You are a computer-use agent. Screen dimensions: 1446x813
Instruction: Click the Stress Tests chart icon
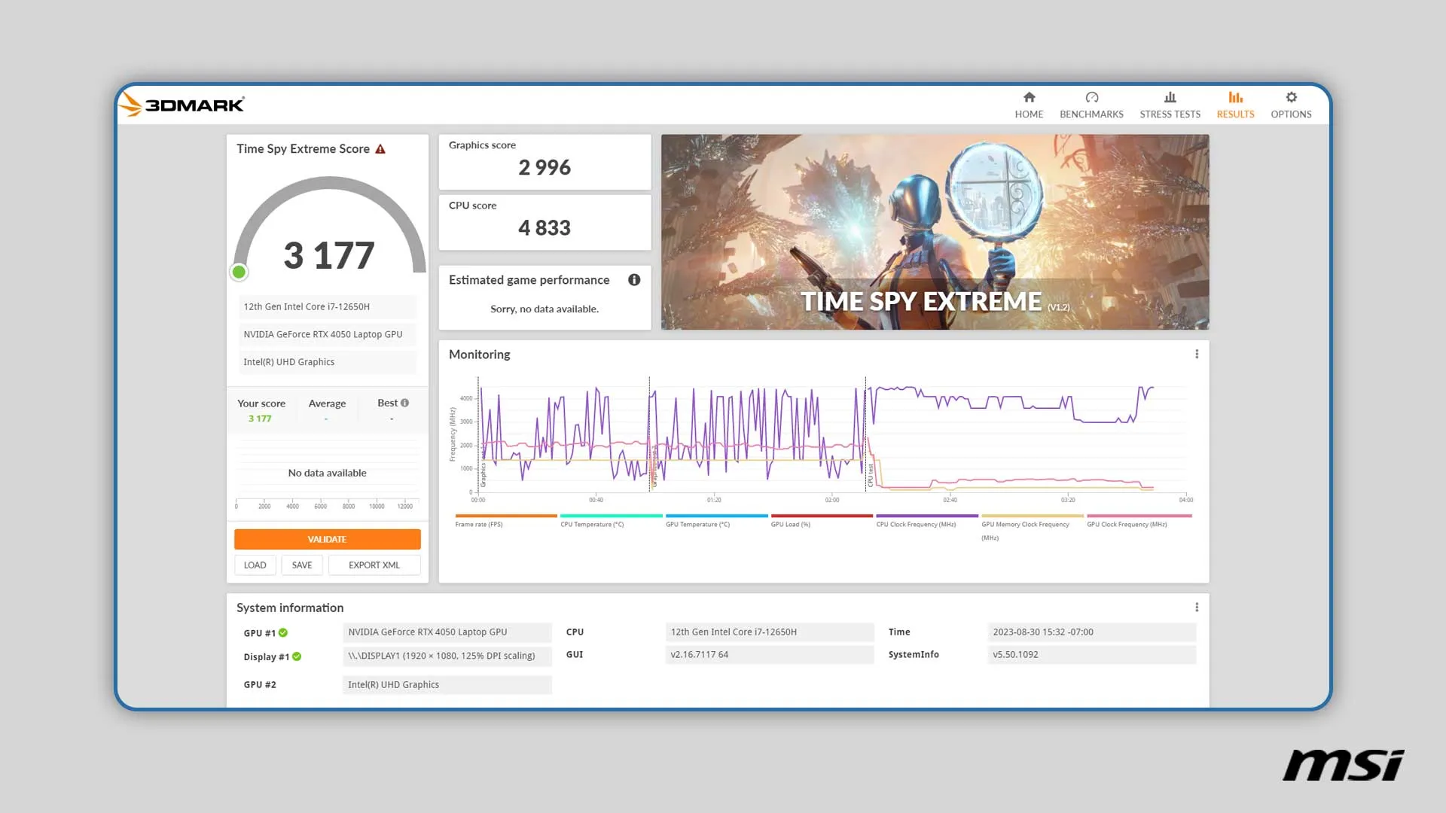click(x=1170, y=97)
